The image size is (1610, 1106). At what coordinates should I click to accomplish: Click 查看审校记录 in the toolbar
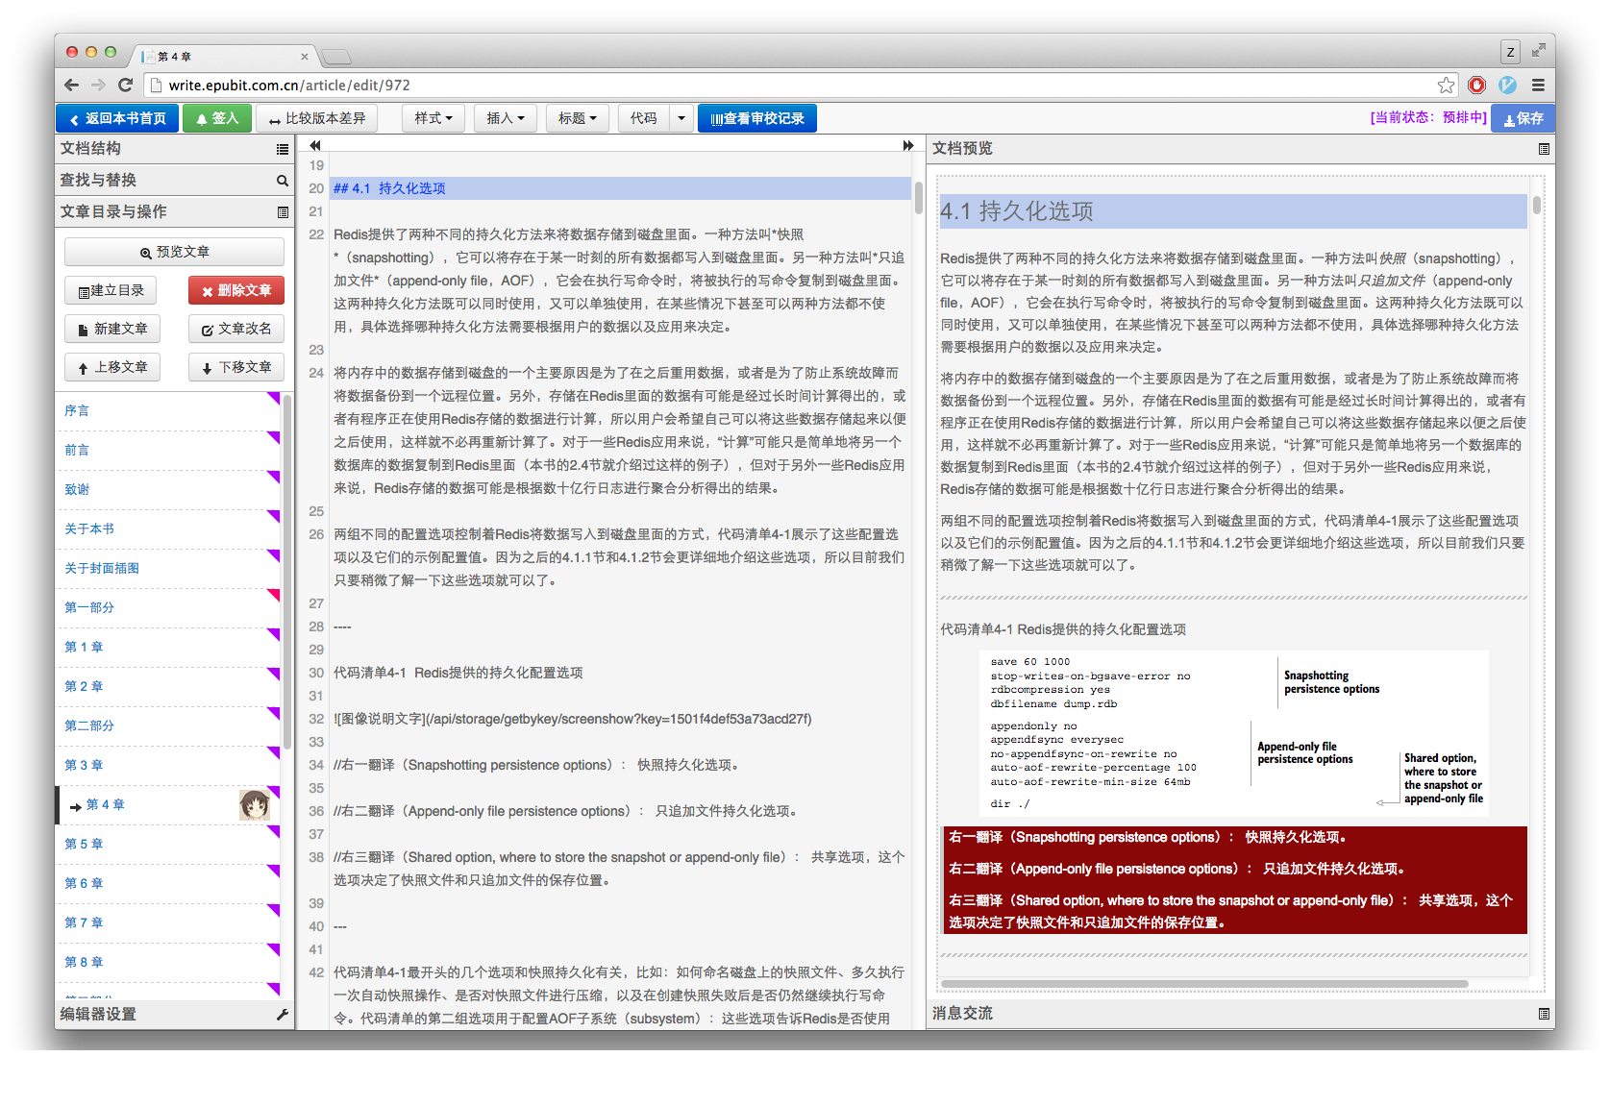(757, 117)
